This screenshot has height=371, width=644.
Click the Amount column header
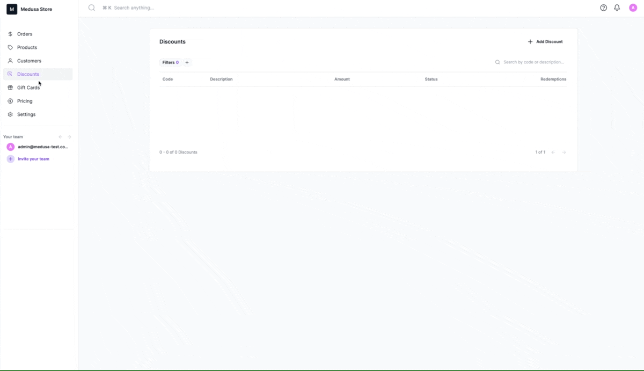coord(342,79)
